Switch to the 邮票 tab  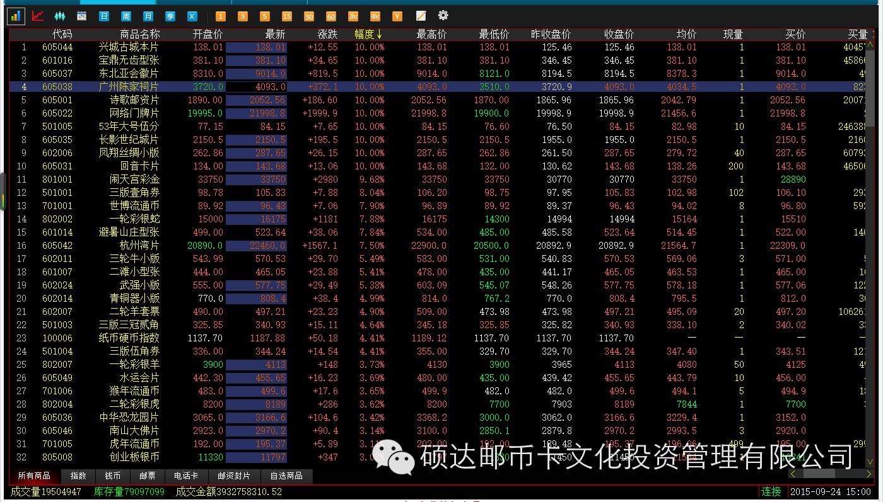click(x=148, y=476)
